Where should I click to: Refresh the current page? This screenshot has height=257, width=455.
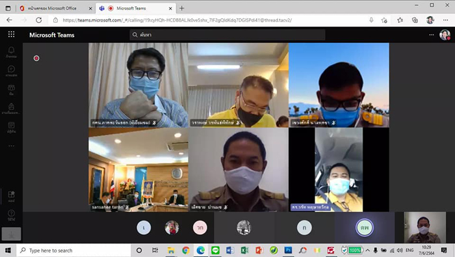(38, 20)
